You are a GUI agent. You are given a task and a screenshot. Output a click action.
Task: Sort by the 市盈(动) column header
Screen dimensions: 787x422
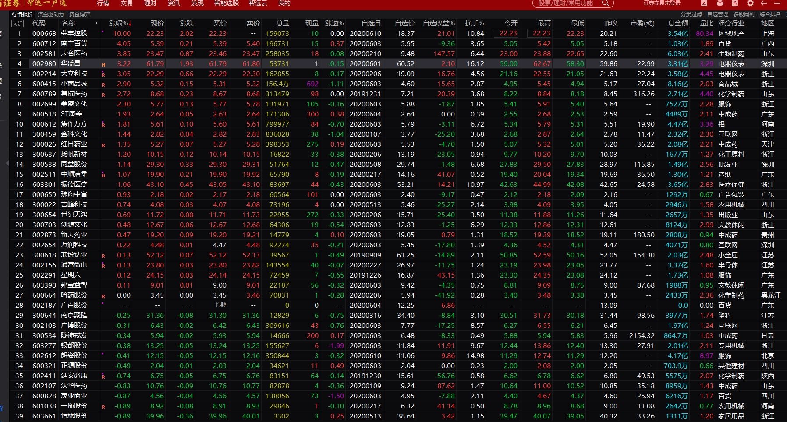pos(642,23)
